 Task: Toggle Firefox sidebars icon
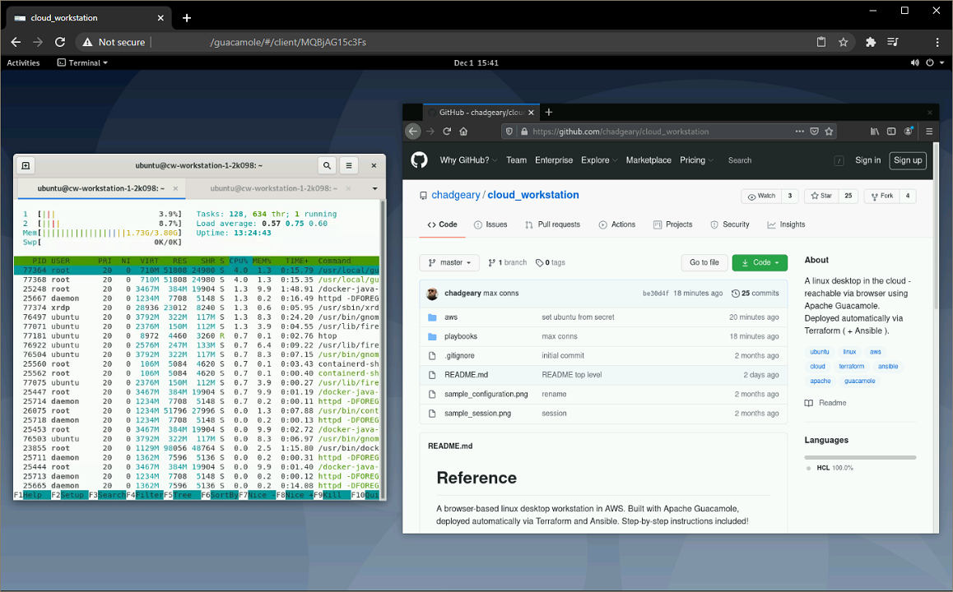(891, 132)
